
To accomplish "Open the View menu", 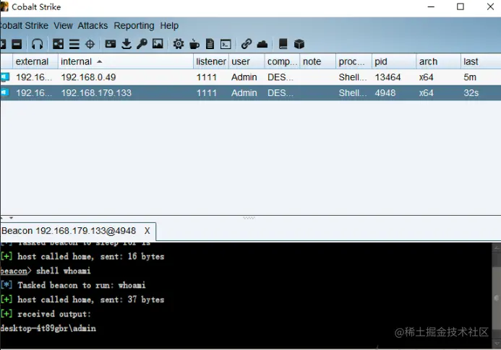I will tap(63, 25).
